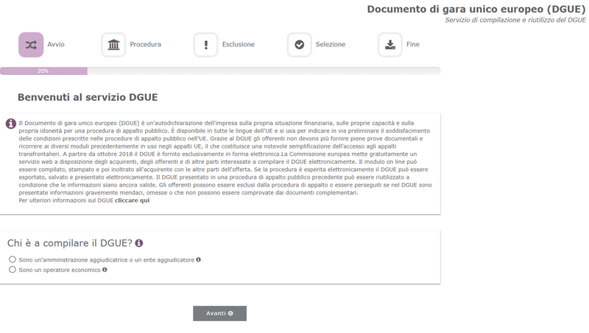Click the Avvio shuffle arrows icon
Viewport: 589px width, 333px height.
31,45
